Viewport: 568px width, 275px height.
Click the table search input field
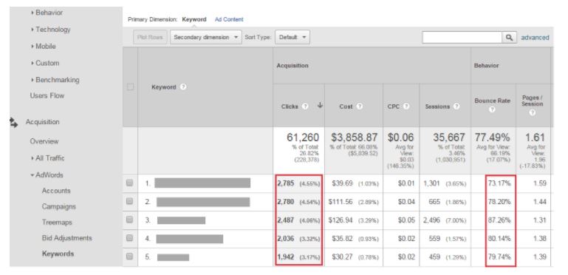coord(462,37)
